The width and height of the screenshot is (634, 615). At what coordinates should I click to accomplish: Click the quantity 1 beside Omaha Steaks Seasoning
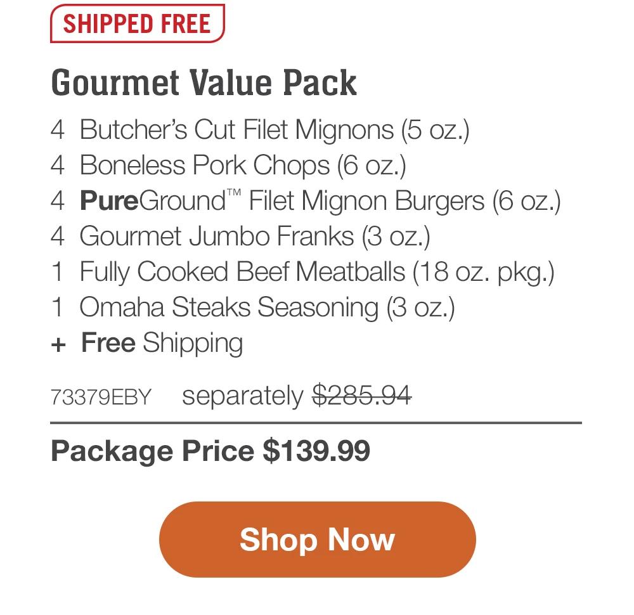pyautogui.click(x=58, y=307)
